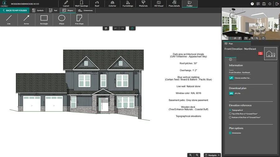Click the Modern Farmhouse 01 V3 project title
The height and width of the screenshot is (157, 280).
click(25, 4)
